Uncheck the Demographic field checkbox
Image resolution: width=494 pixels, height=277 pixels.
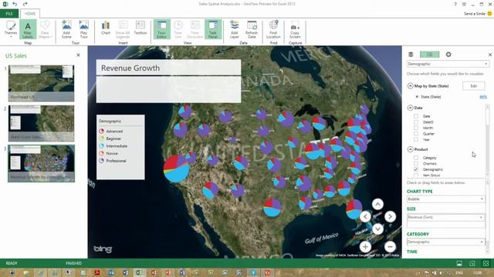416,169
